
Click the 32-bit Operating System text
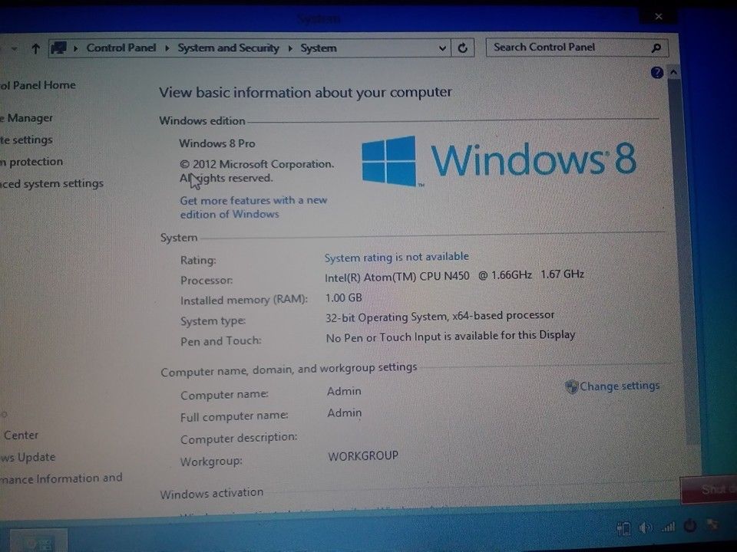pos(439,317)
